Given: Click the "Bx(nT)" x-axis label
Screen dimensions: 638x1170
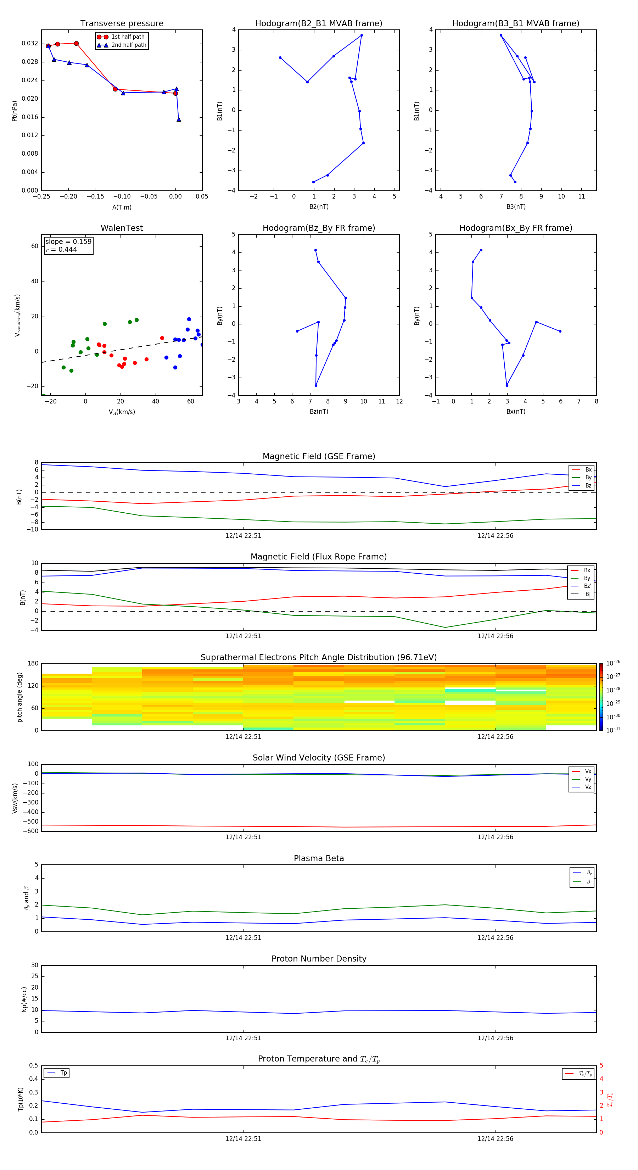Looking at the screenshot, I should [516, 412].
